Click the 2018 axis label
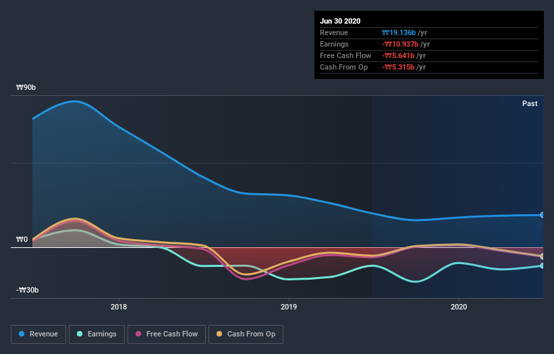Screen dimensions: 554x354 (119, 307)
